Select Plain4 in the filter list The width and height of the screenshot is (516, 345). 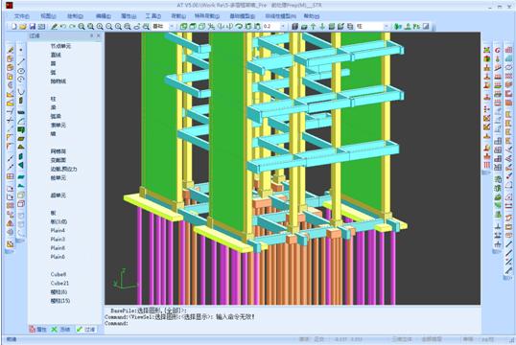[x=58, y=230]
